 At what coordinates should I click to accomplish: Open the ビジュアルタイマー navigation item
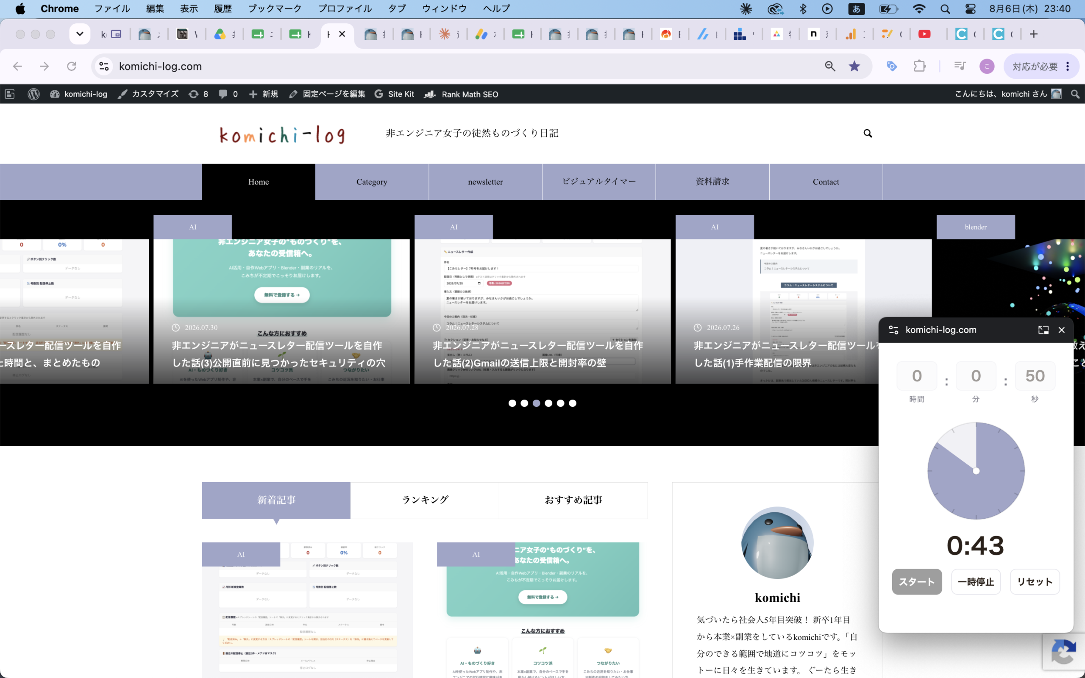pos(599,182)
